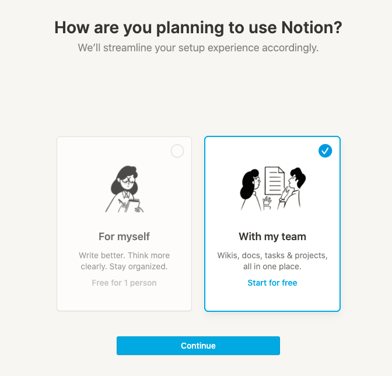
Task: Click the blue checkmark on With my team
Action: coord(325,151)
